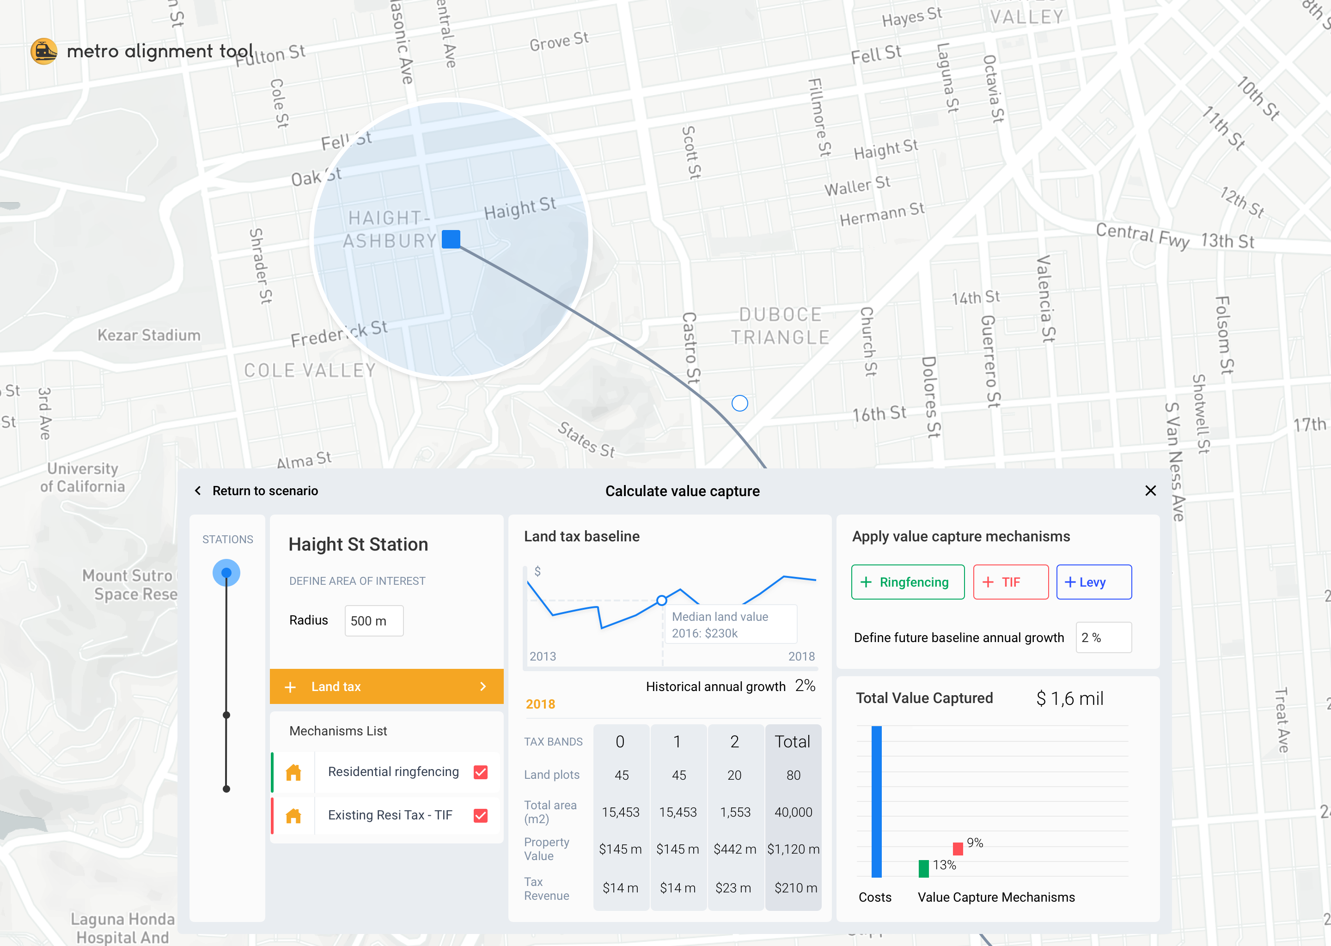1331x946 pixels.
Task: Select the active top station in stations list
Action: click(x=227, y=573)
